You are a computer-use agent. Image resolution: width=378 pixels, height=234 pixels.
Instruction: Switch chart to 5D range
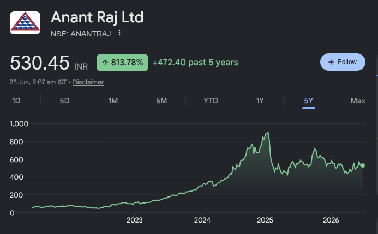coord(64,101)
